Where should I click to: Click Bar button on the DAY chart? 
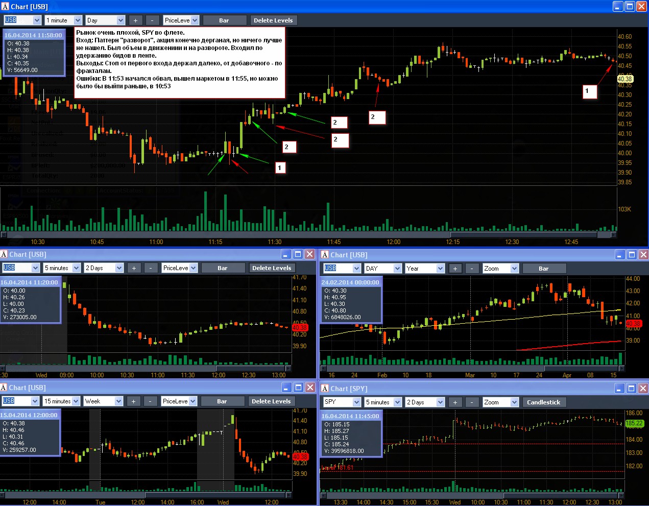[x=543, y=269]
